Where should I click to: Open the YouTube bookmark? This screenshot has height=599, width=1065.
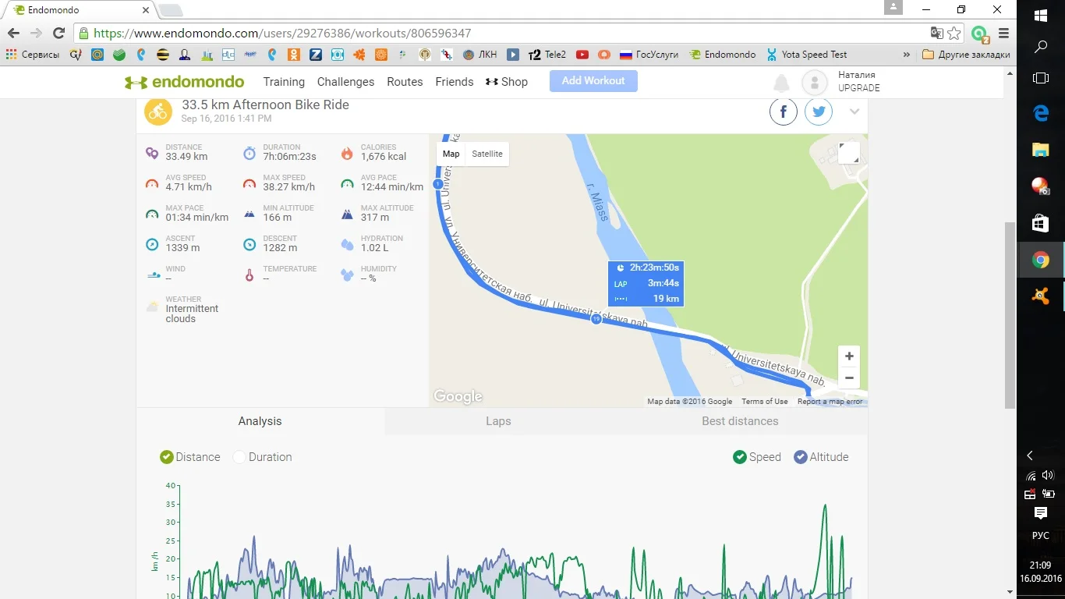[x=582, y=55]
